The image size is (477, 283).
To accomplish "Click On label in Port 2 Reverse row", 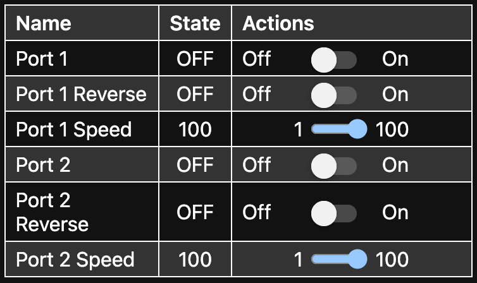I will pyautogui.click(x=395, y=212).
